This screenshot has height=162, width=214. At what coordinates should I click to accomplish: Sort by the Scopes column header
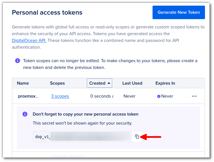(x=57, y=83)
